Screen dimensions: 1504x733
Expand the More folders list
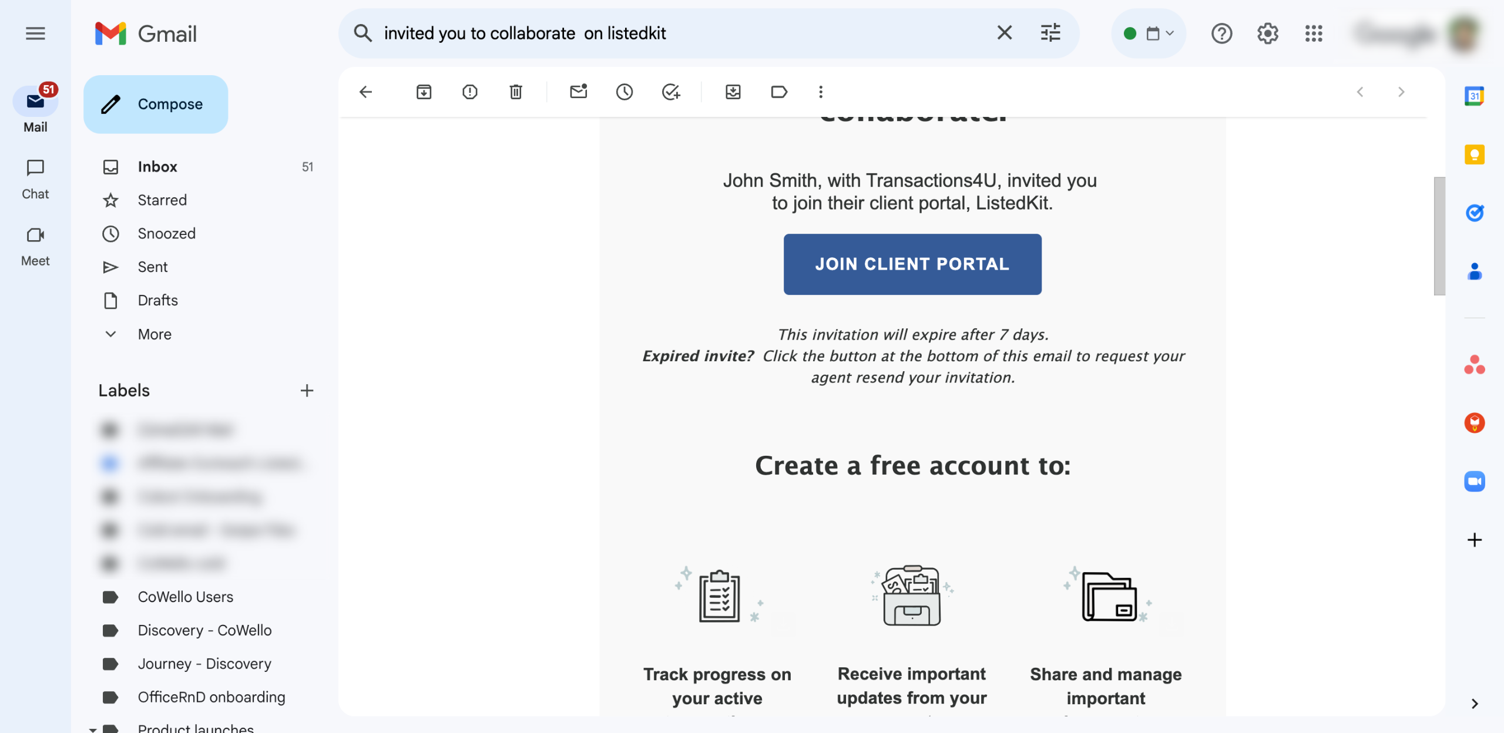point(155,334)
